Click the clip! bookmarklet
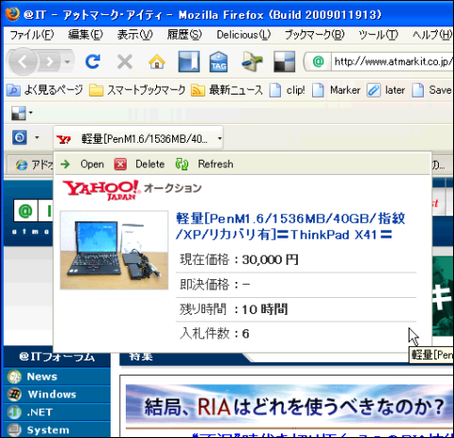 coord(288,90)
